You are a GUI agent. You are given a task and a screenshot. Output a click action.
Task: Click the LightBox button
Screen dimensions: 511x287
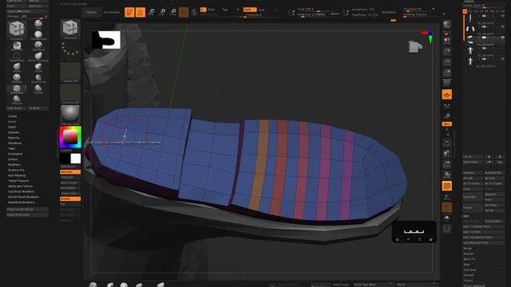(x=91, y=13)
